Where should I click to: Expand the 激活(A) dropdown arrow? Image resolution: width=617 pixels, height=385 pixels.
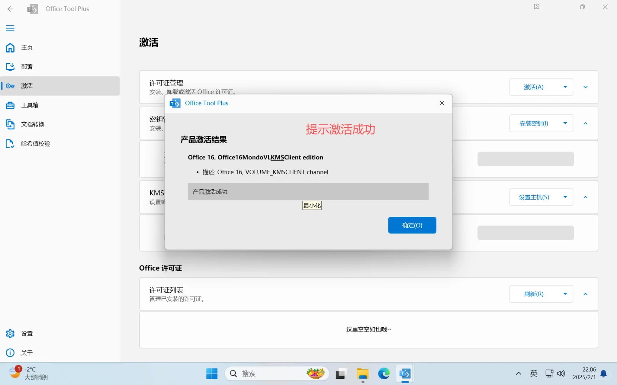coord(565,87)
